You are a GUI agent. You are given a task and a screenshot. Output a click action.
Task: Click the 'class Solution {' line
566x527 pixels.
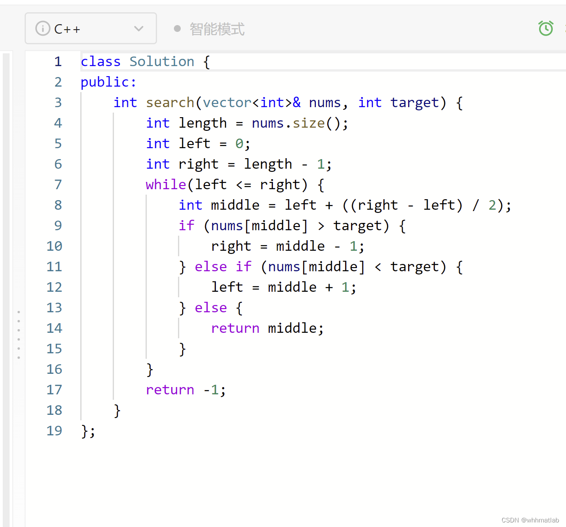[145, 62]
